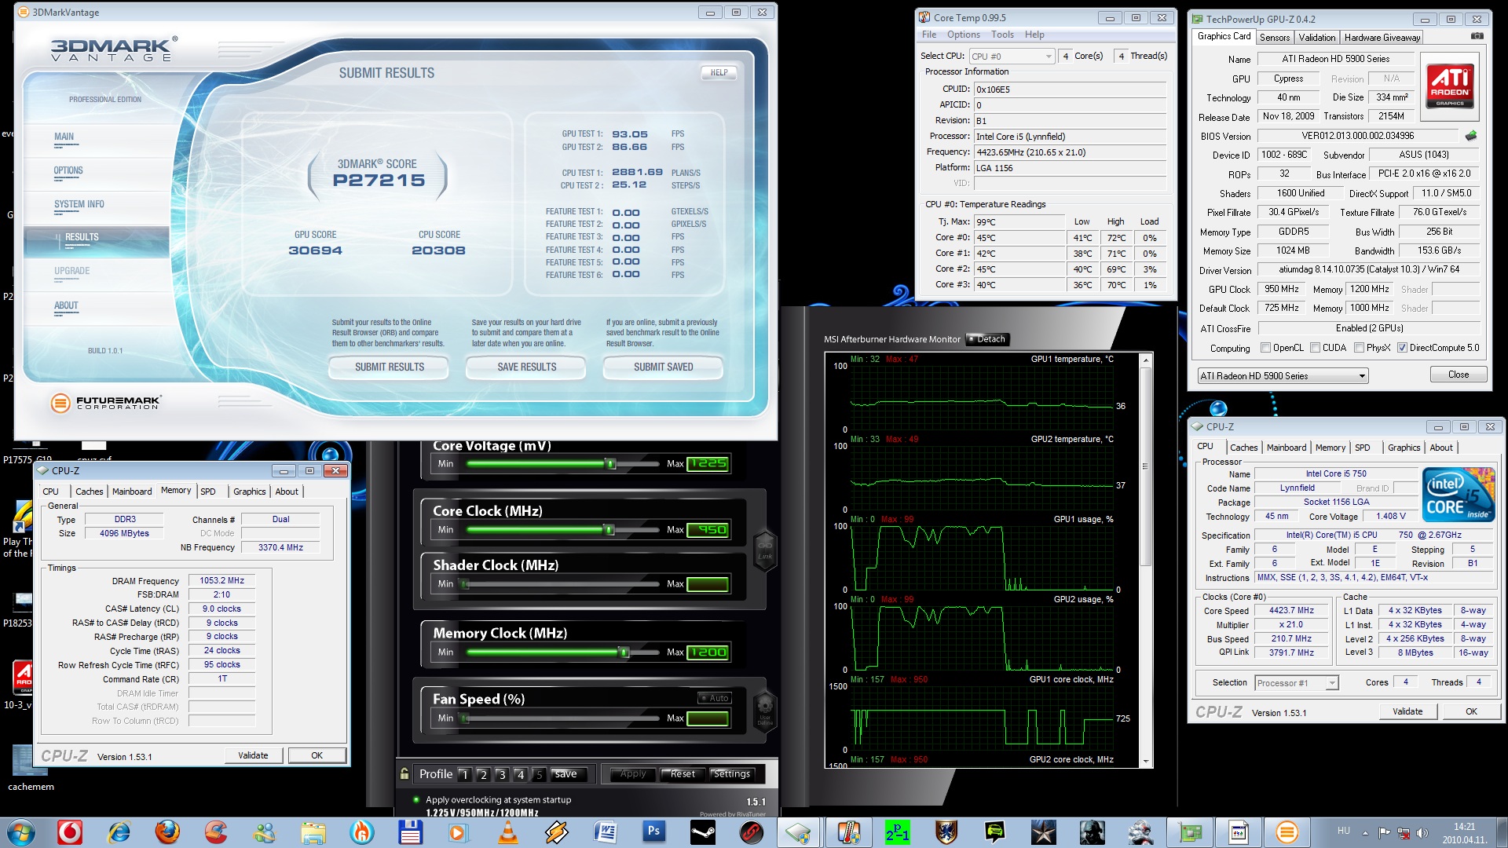
Task: Open Steam from the taskbar
Action: point(702,832)
